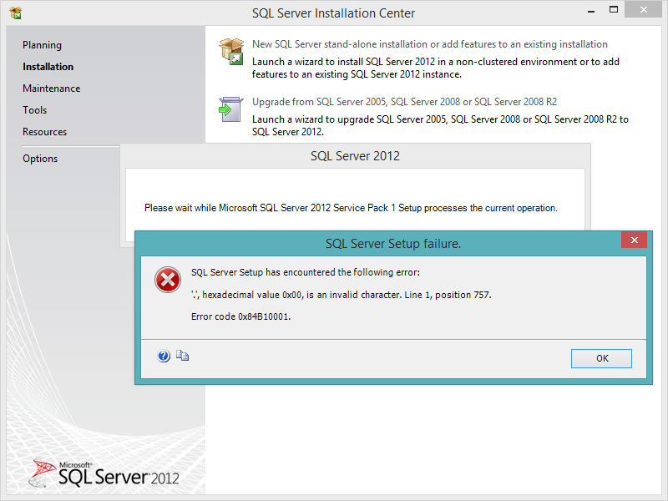The height and width of the screenshot is (501, 668).
Task: Open the Options section
Action: click(x=40, y=159)
